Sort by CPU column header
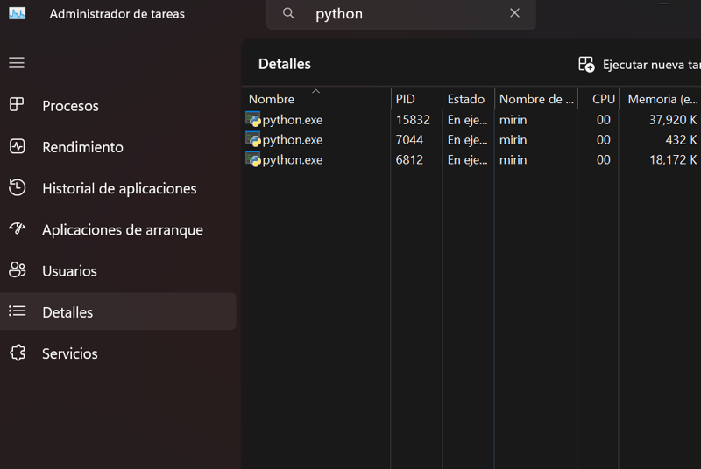This screenshot has height=469, width=701. point(603,99)
